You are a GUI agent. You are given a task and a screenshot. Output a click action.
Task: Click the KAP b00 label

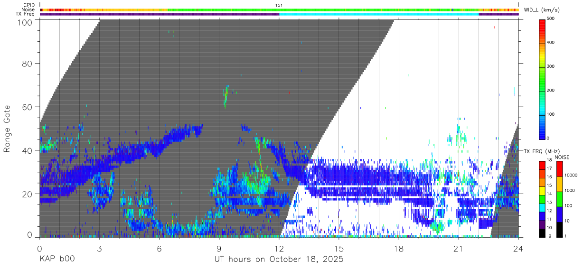[56, 260]
